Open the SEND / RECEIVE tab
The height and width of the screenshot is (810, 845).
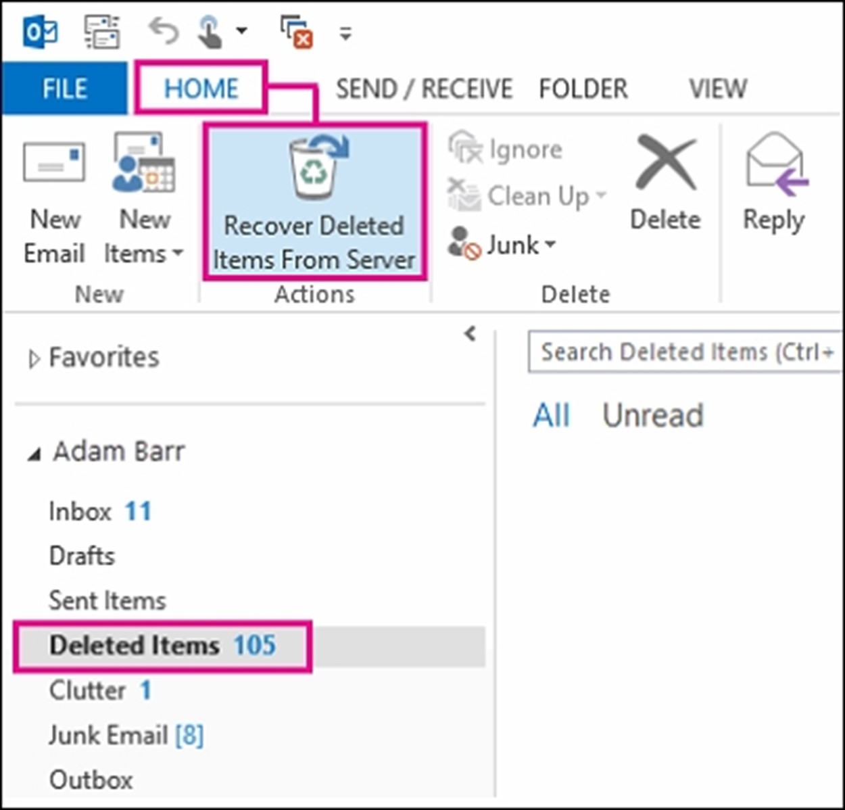click(x=424, y=89)
